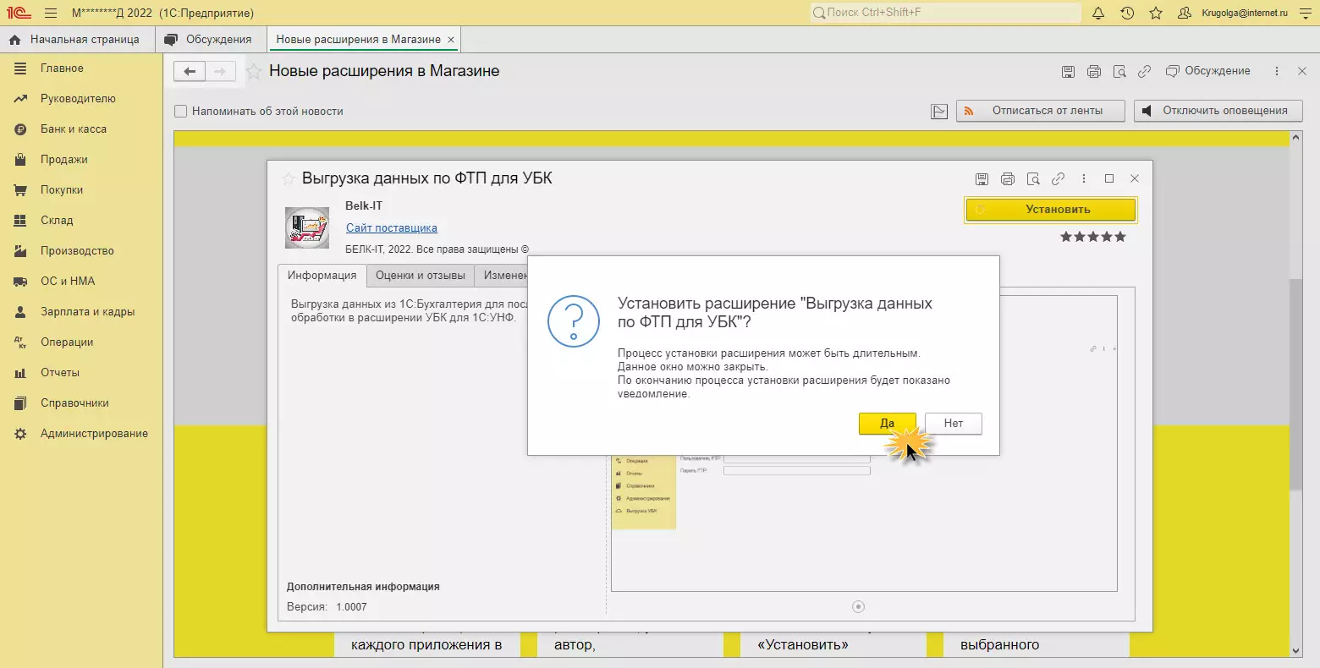Click the Belk-IT extension logo image
This screenshot has width=1320, height=668.
(x=307, y=228)
